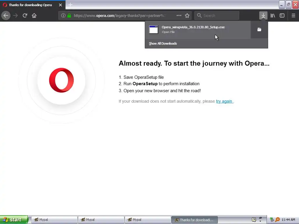Open page actions three-dot menu
The width and height of the screenshot is (299, 224).
tap(179, 15)
